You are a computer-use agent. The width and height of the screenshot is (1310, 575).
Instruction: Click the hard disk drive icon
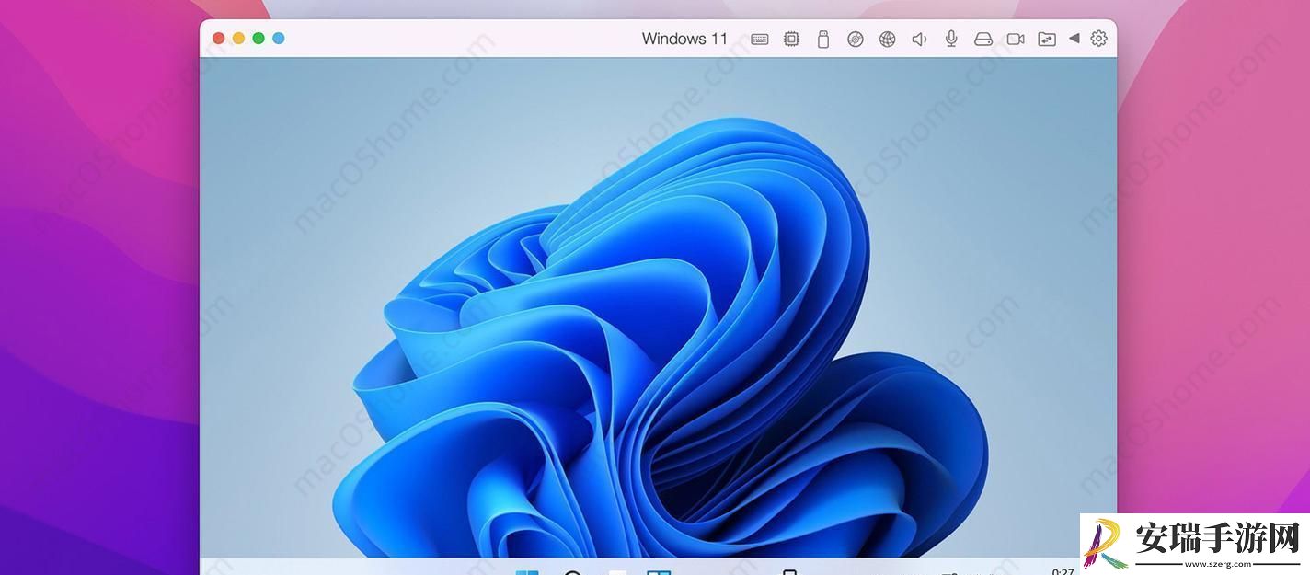[983, 39]
